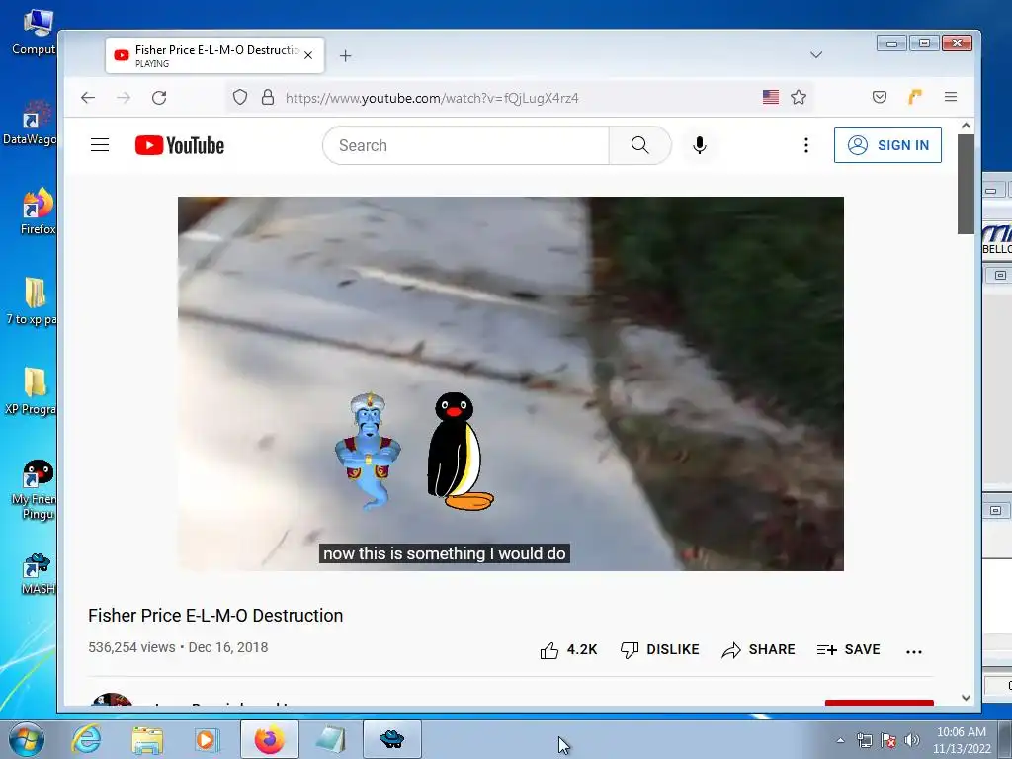Close the Fisher Price video tab
This screenshot has width=1012, height=759.
(x=308, y=55)
